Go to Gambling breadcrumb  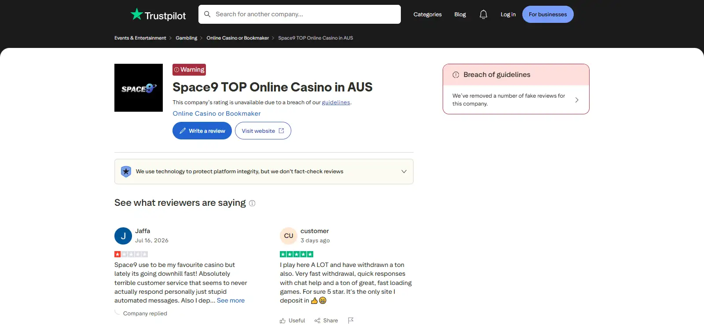(187, 38)
